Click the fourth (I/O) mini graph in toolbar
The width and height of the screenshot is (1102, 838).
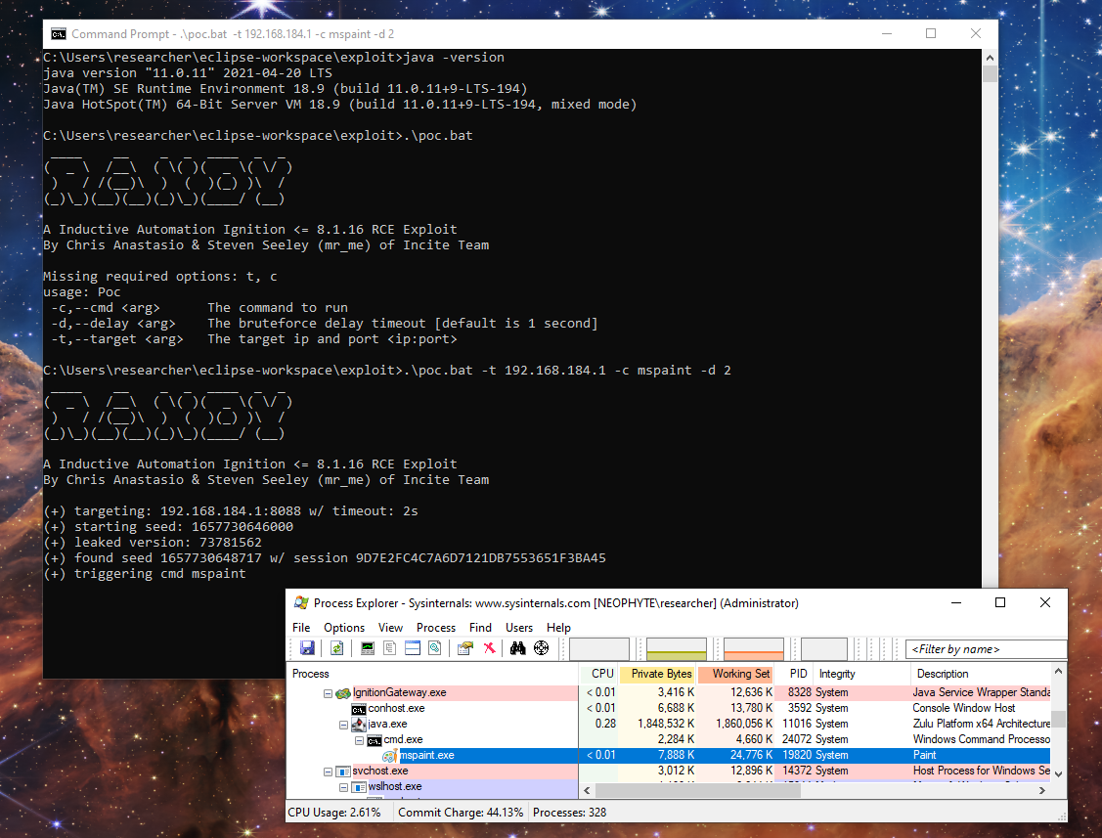823,649
